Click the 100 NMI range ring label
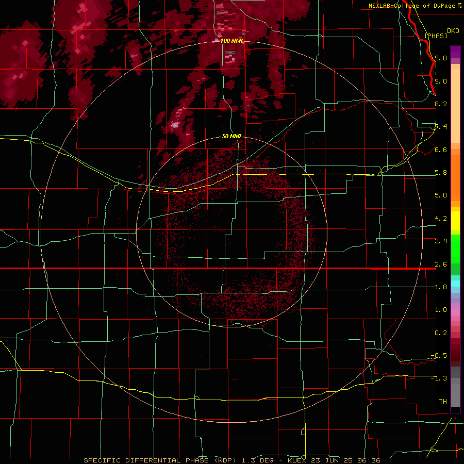 click(232, 41)
